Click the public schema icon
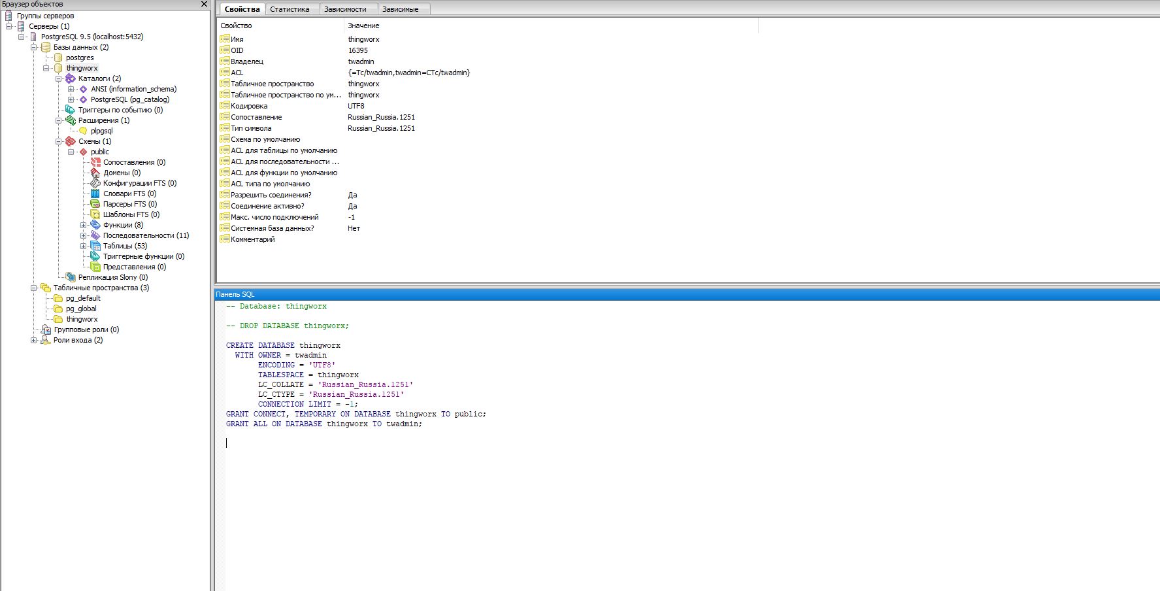 83,152
